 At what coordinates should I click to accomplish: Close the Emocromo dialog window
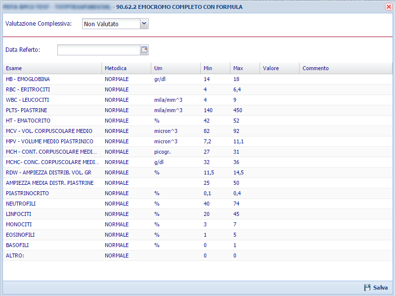click(389, 7)
